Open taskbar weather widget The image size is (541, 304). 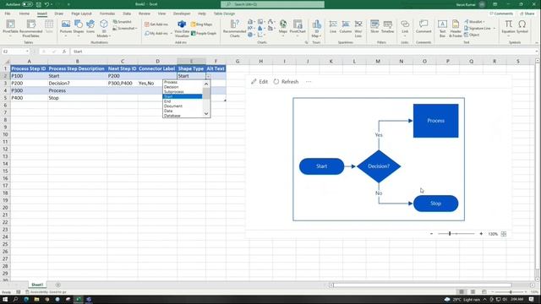click(x=462, y=300)
